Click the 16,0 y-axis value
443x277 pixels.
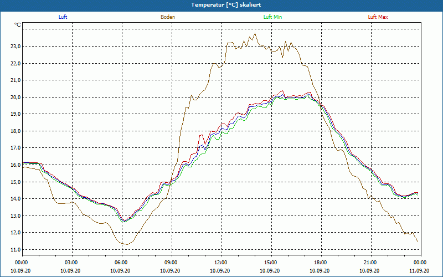pyautogui.click(x=16, y=165)
